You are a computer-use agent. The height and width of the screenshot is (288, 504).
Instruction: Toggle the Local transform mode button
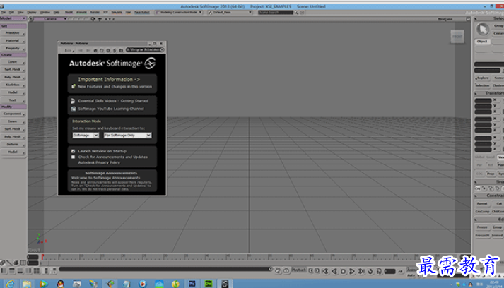click(490, 157)
